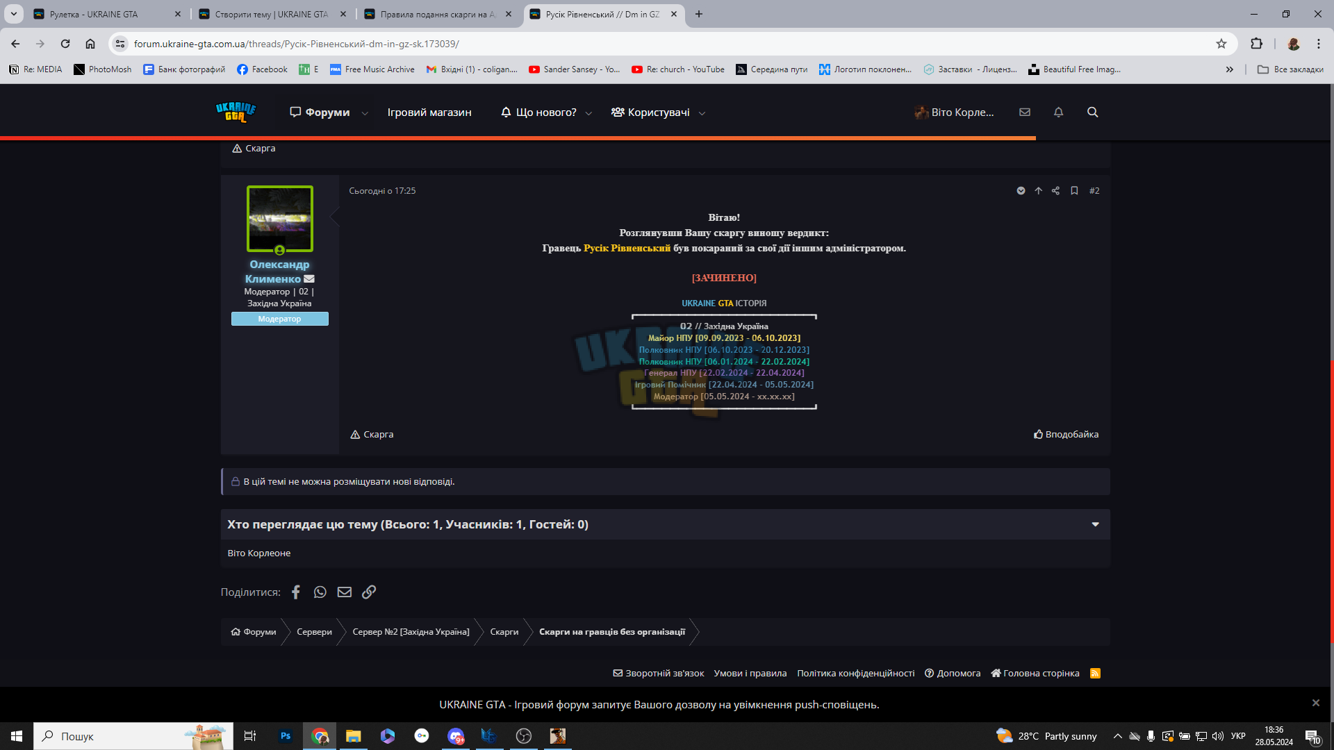
Task: Open Олександр Клименко profile link
Action: click(279, 272)
